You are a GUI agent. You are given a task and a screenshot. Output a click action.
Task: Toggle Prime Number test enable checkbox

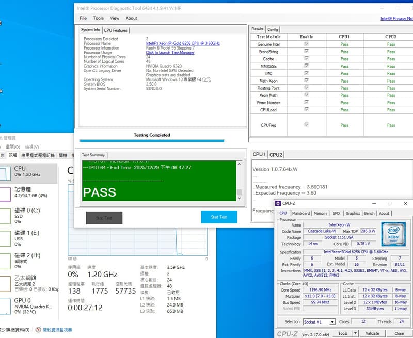[306, 102]
